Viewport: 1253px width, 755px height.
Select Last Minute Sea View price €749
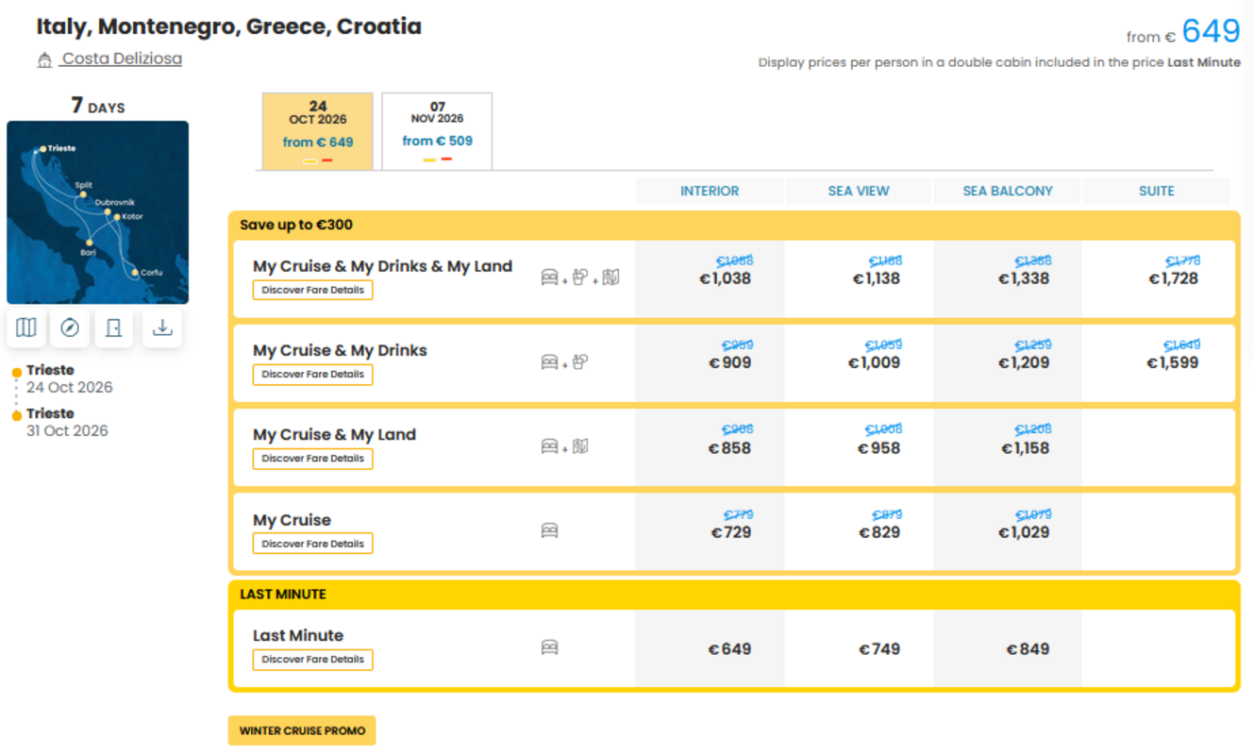[879, 649]
